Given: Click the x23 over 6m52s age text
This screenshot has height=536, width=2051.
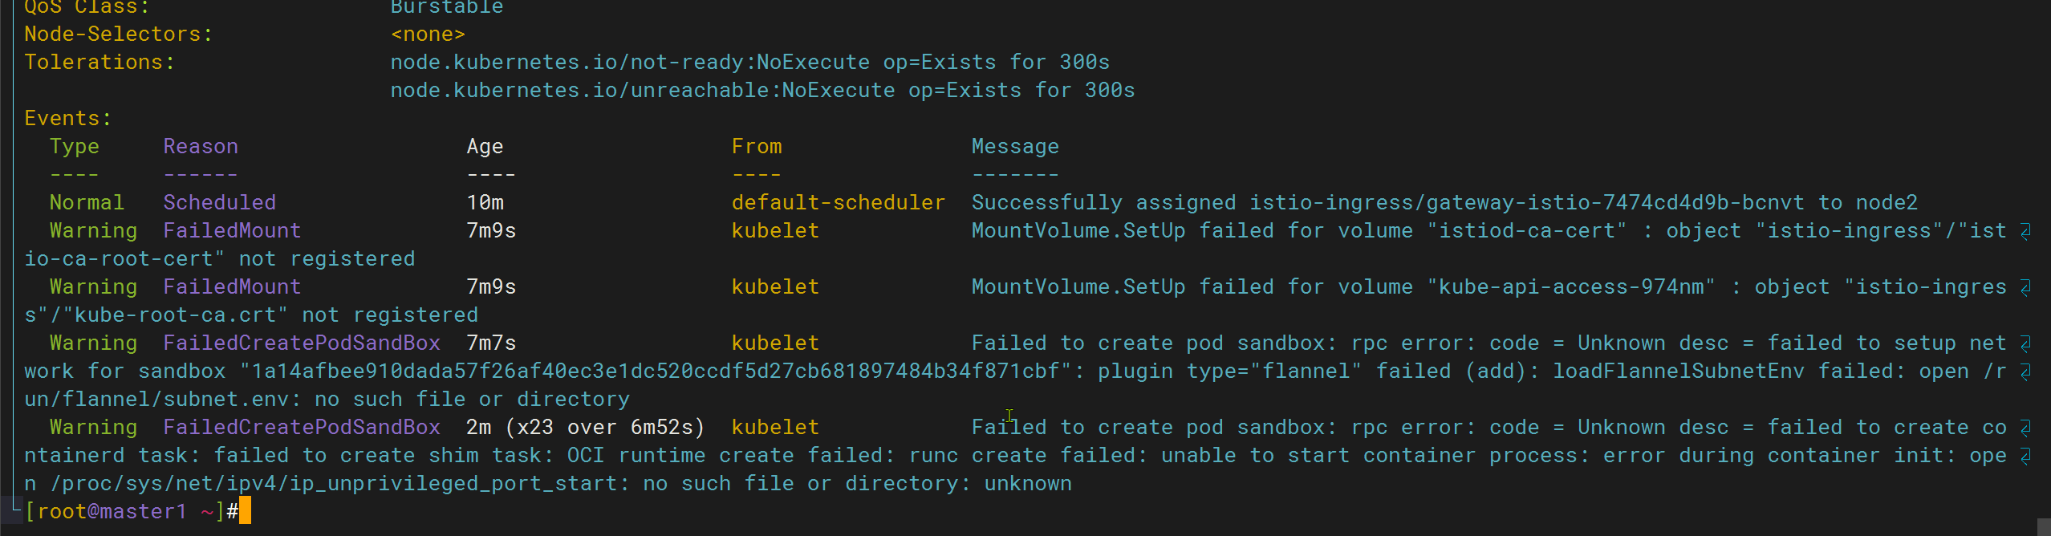Looking at the screenshot, I should coord(605,427).
